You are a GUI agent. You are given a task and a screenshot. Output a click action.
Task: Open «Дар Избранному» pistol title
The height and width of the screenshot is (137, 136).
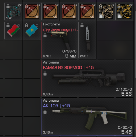(60, 30)
